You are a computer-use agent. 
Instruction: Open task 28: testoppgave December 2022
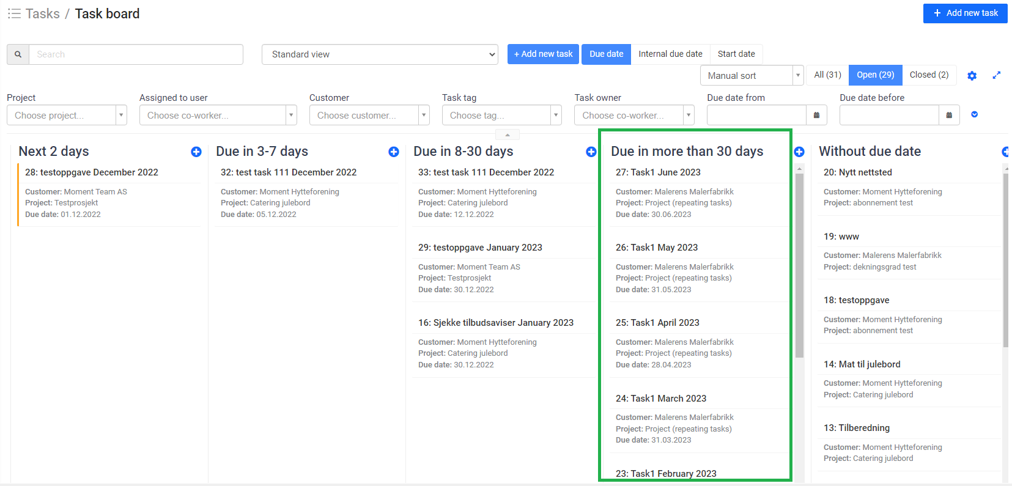tap(92, 172)
